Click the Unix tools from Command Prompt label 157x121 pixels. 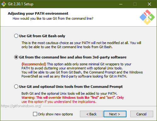(71, 87)
